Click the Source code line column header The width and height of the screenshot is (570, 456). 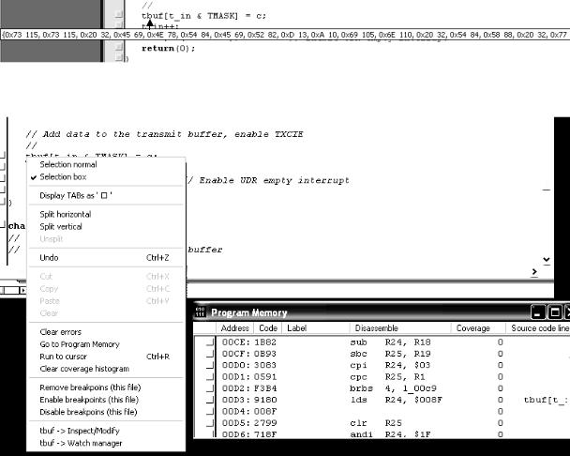coord(538,328)
